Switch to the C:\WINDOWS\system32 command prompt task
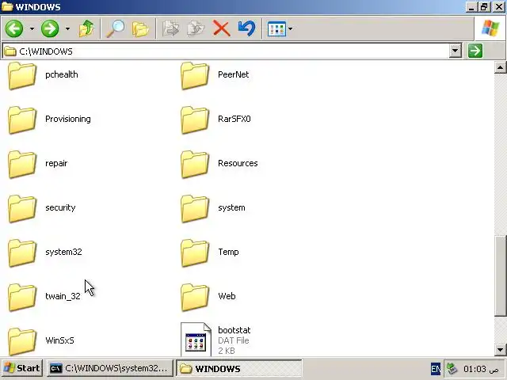 [109, 368]
